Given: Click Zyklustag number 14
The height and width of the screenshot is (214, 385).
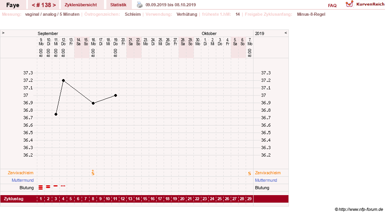Looking at the screenshot, I should click(137, 199).
